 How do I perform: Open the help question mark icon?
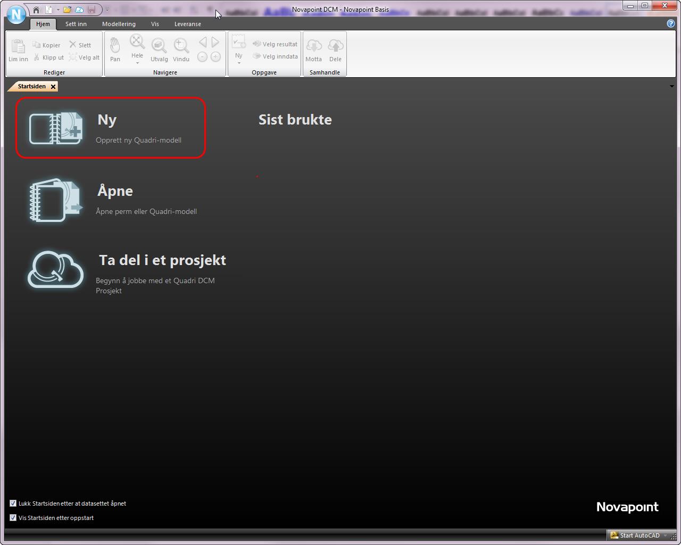670,23
